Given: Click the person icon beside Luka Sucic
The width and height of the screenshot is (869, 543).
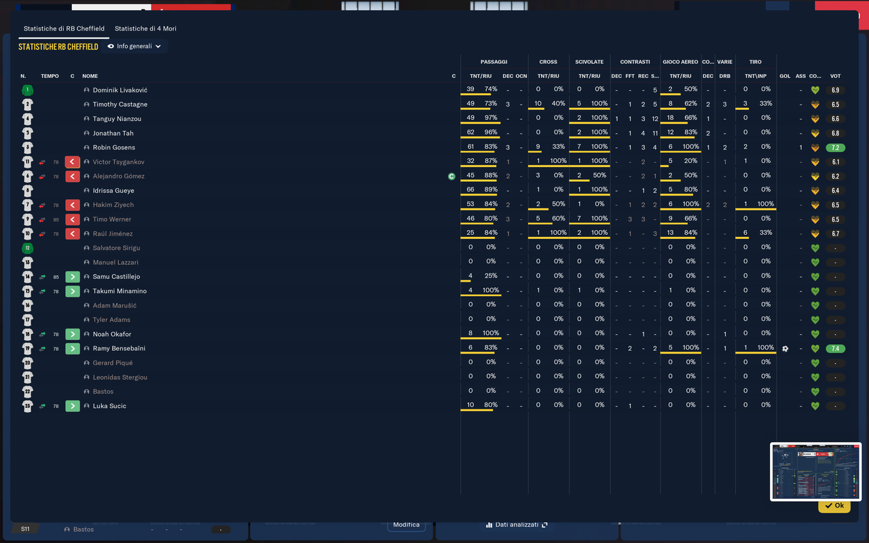Looking at the screenshot, I should 87,406.
